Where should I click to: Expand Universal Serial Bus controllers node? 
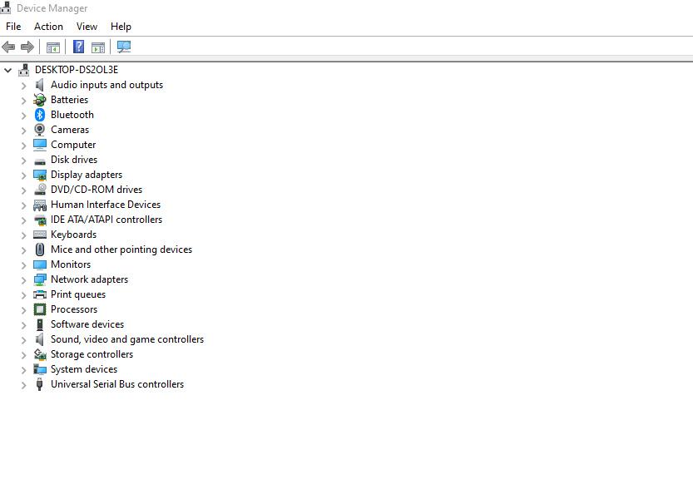(x=24, y=385)
